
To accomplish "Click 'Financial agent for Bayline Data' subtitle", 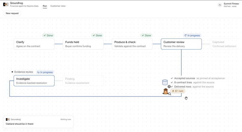I will pyautogui.click(x=24, y=6).
